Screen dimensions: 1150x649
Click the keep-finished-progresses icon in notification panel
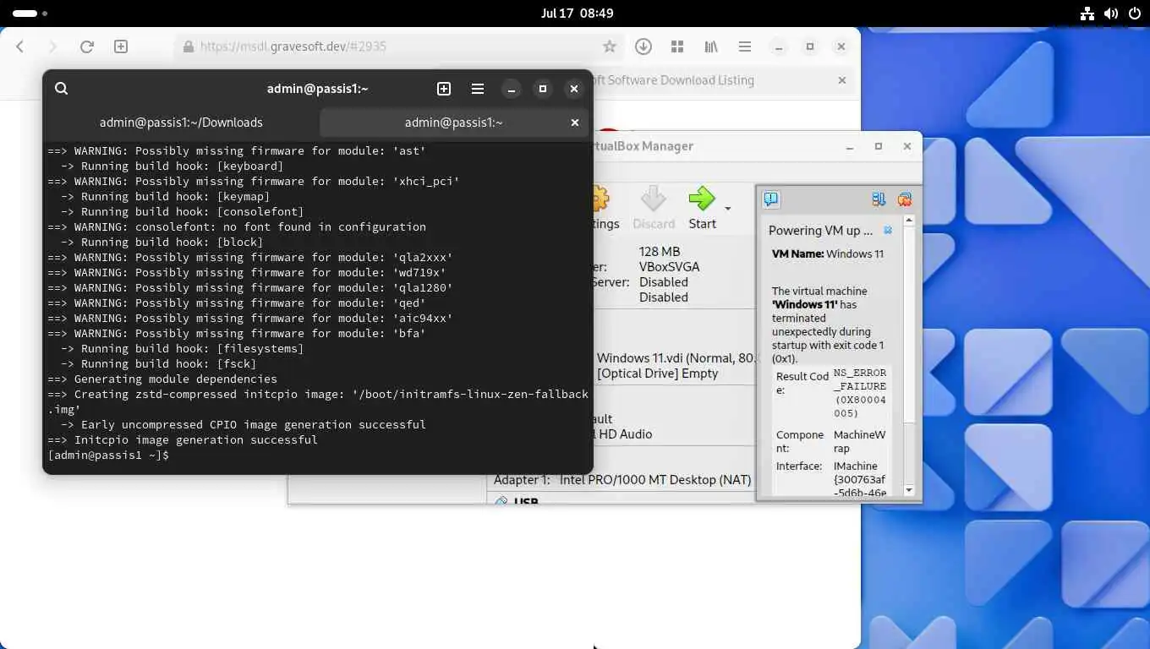click(879, 199)
